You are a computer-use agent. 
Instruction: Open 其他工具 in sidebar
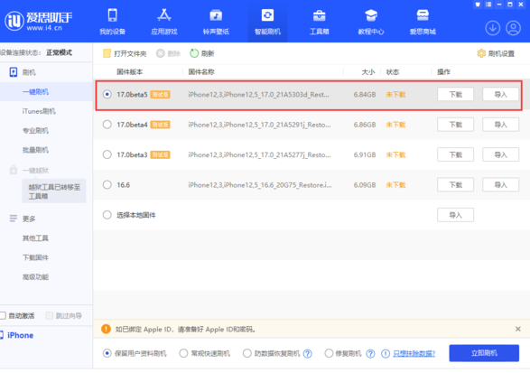[x=35, y=238]
